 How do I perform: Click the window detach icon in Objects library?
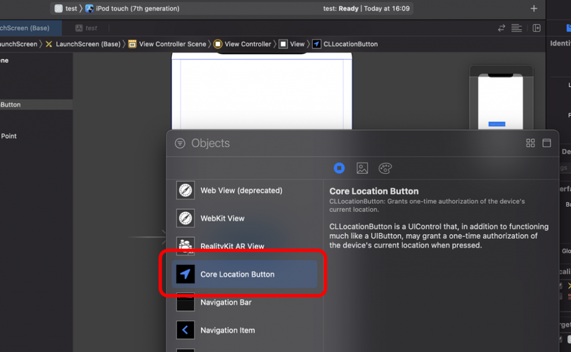(546, 143)
